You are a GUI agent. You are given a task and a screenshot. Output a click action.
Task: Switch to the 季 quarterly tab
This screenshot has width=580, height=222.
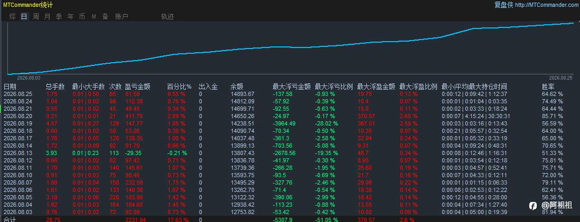(59, 17)
